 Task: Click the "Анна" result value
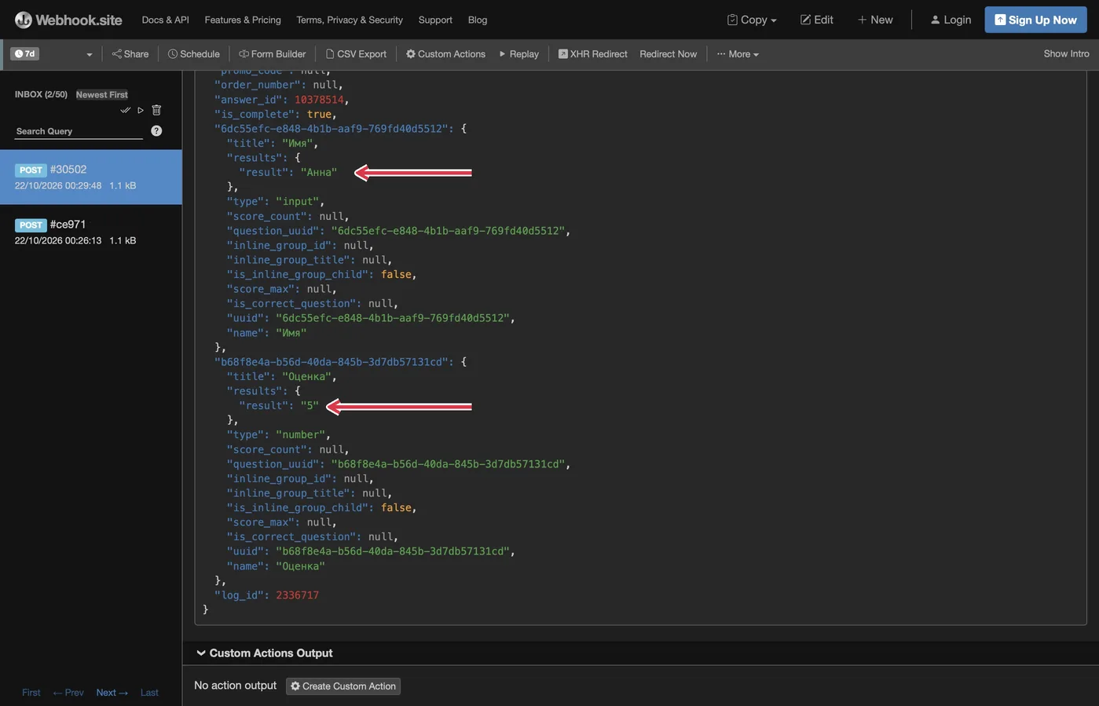319,172
